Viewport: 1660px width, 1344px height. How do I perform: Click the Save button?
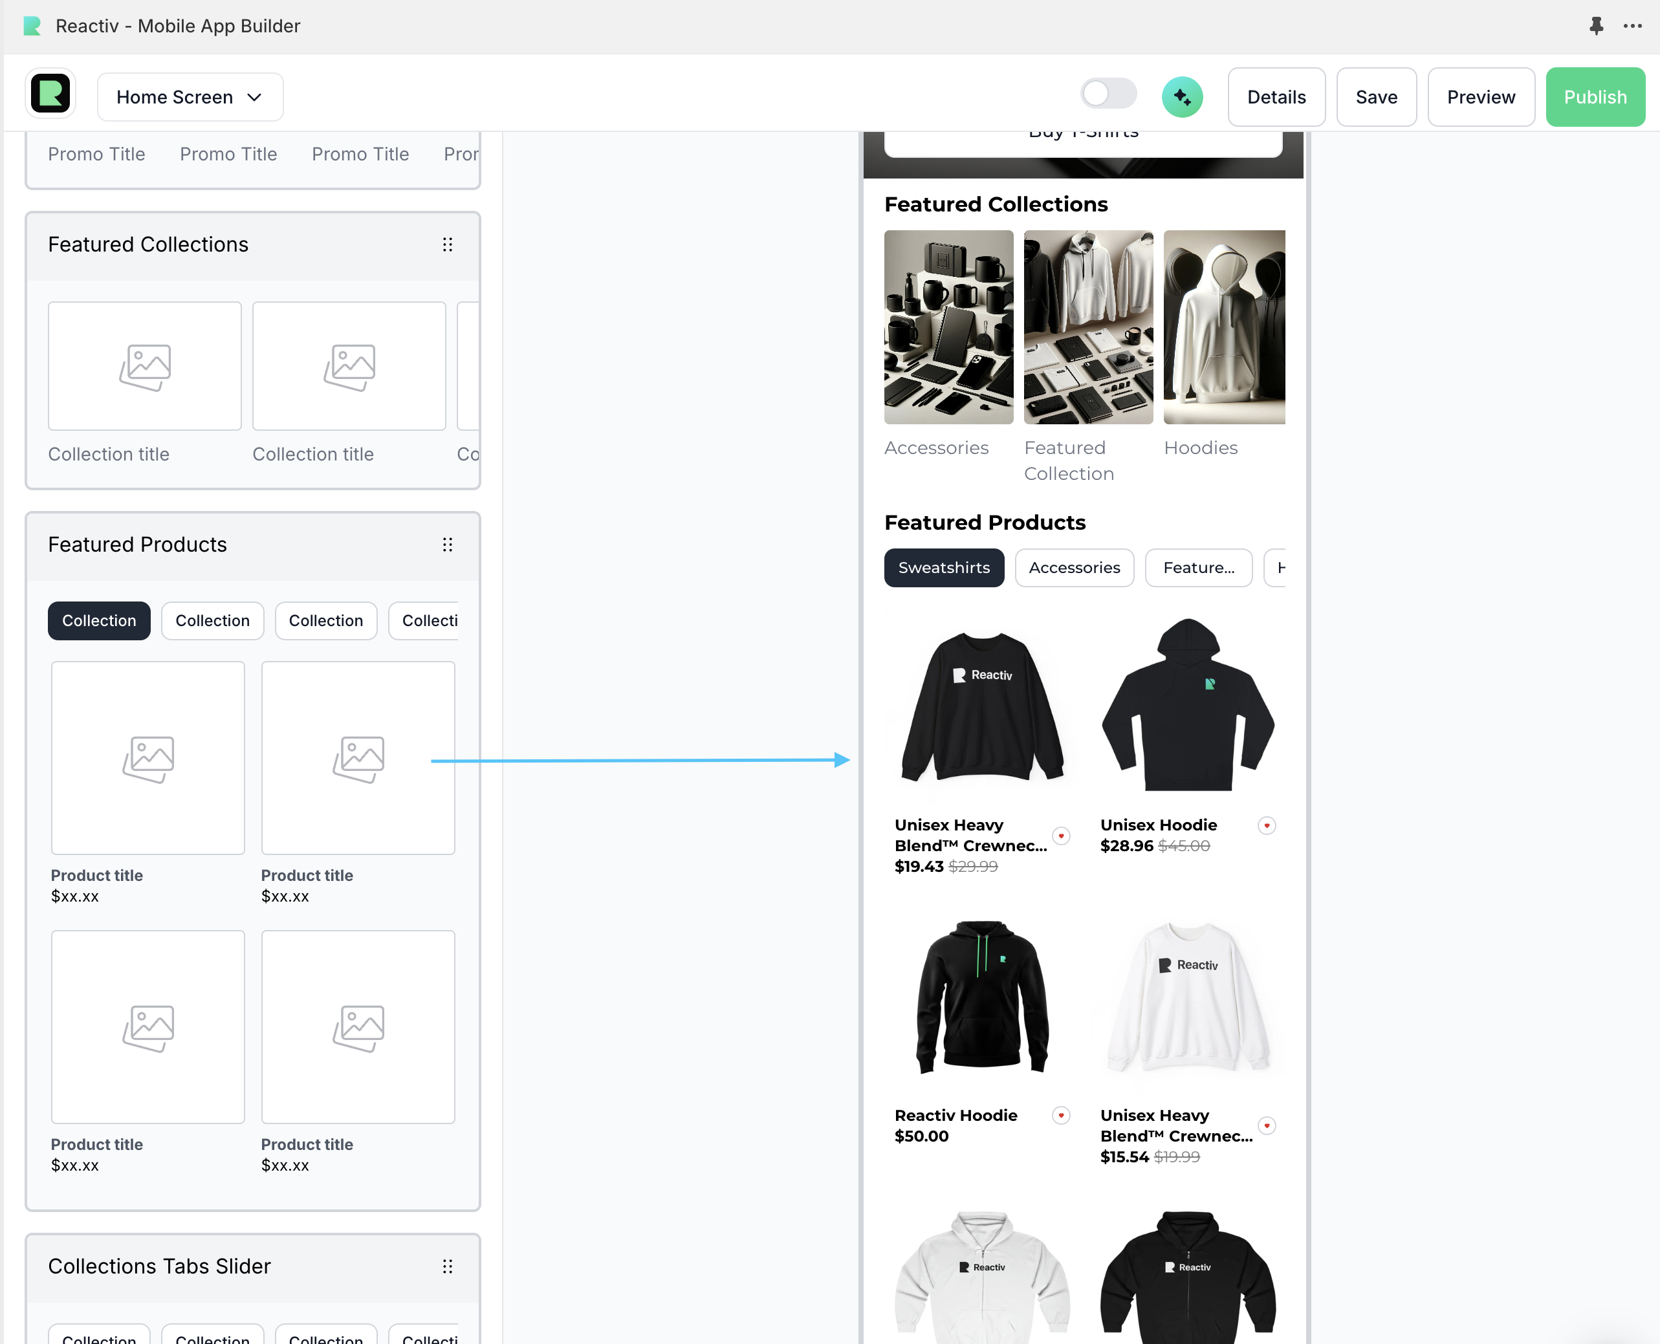tap(1376, 97)
